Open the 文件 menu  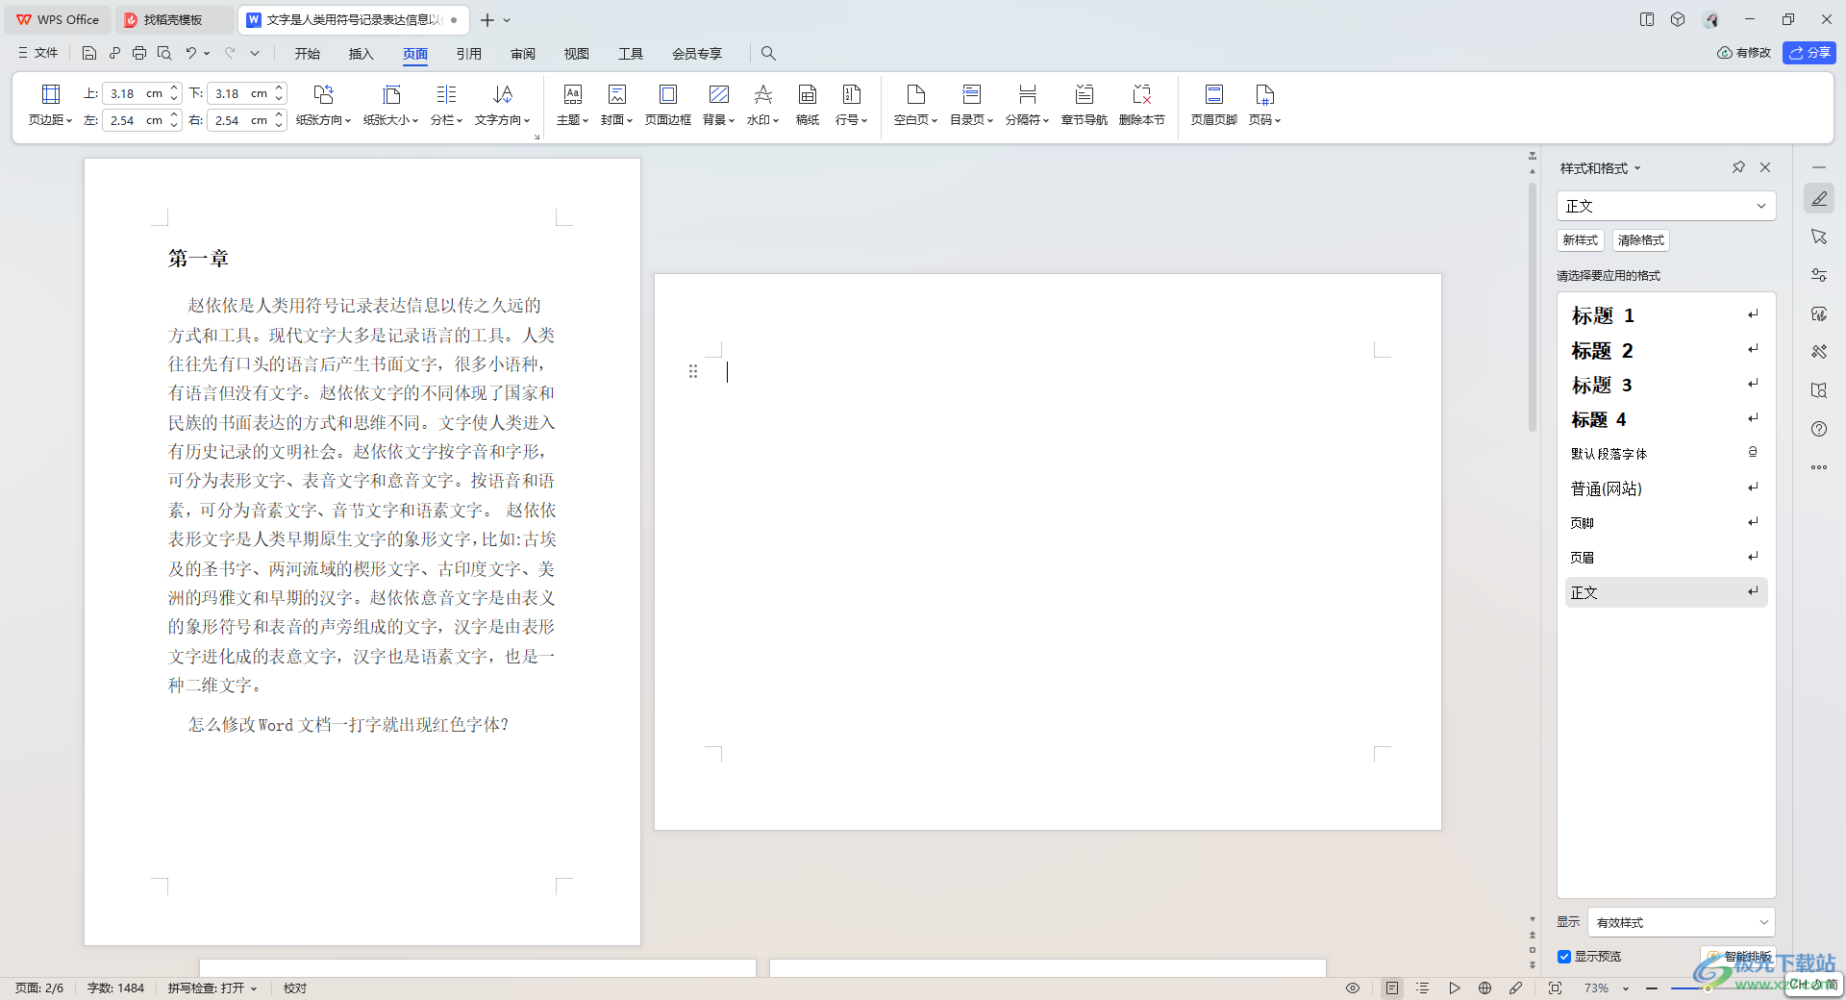click(x=38, y=53)
